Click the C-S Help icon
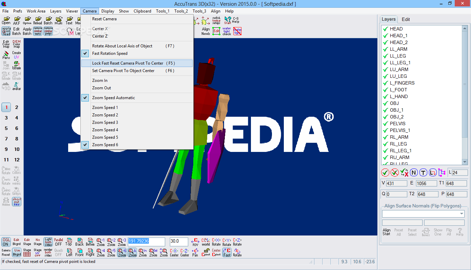This screenshot has height=270, width=471. (x=236, y=20)
